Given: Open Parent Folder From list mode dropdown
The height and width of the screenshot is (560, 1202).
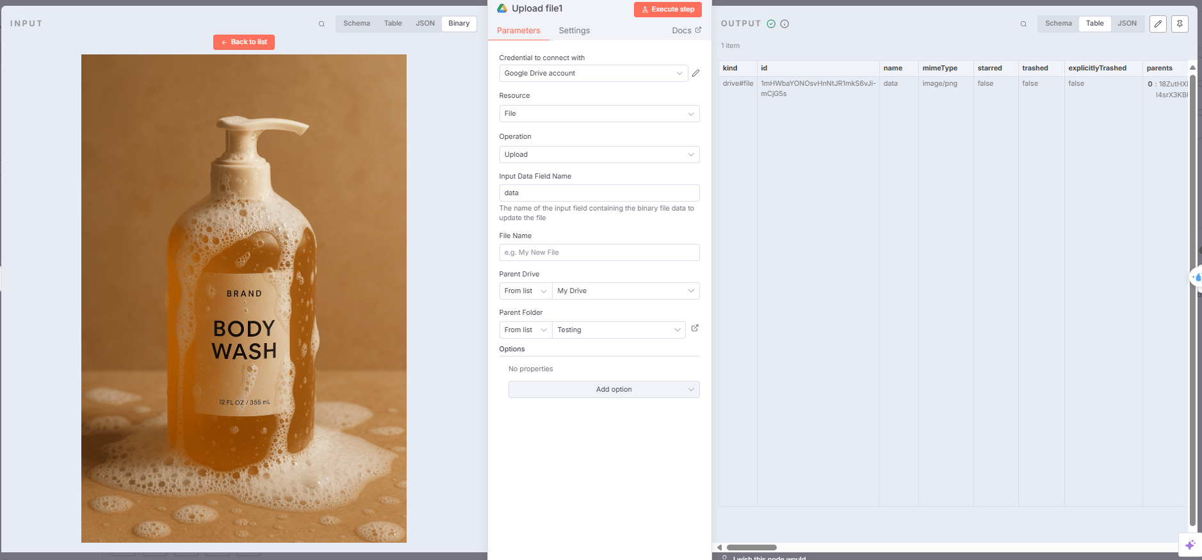Looking at the screenshot, I should pyautogui.click(x=526, y=330).
